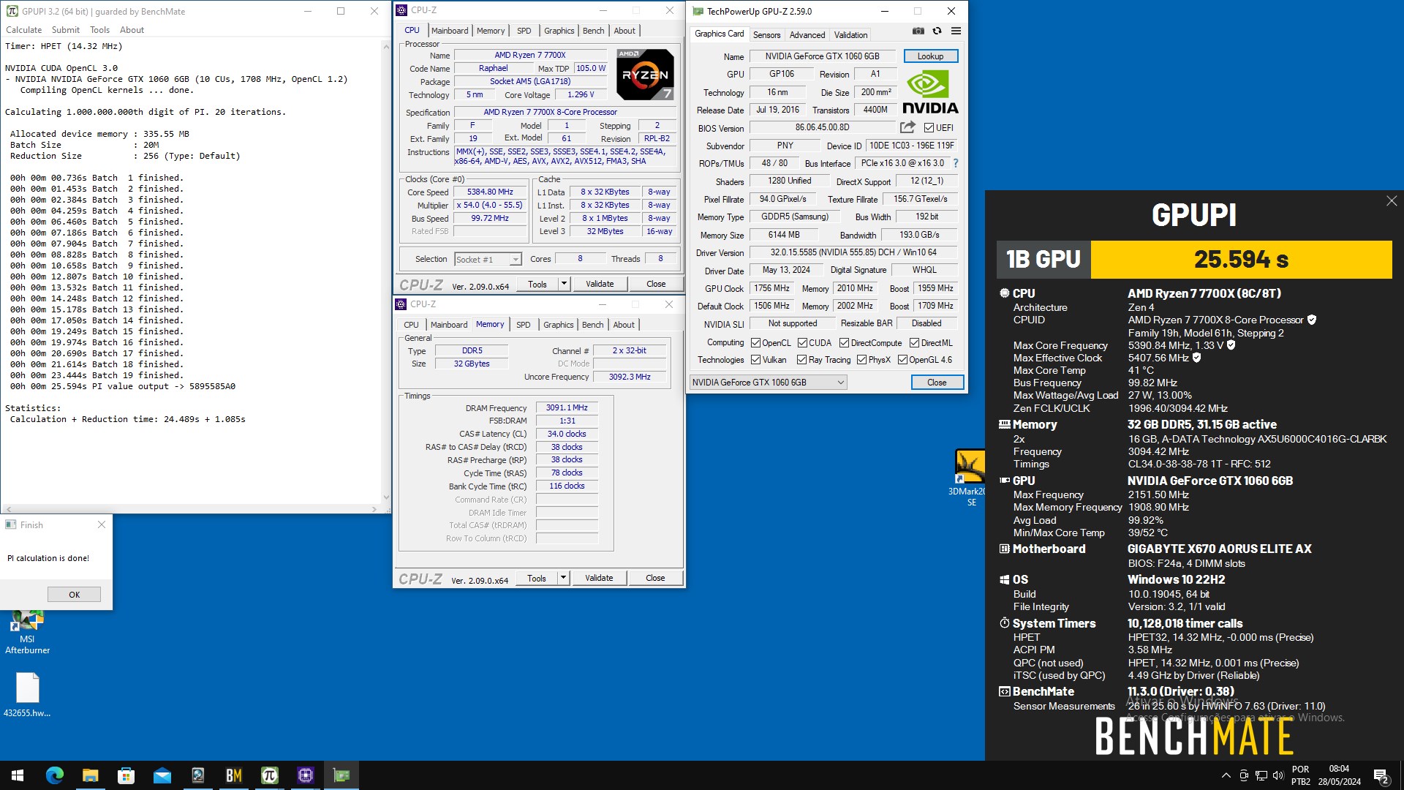Select the 432655.hw file on desktop
This screenshot has height=790, width=1404.
[x=27, y=696]
